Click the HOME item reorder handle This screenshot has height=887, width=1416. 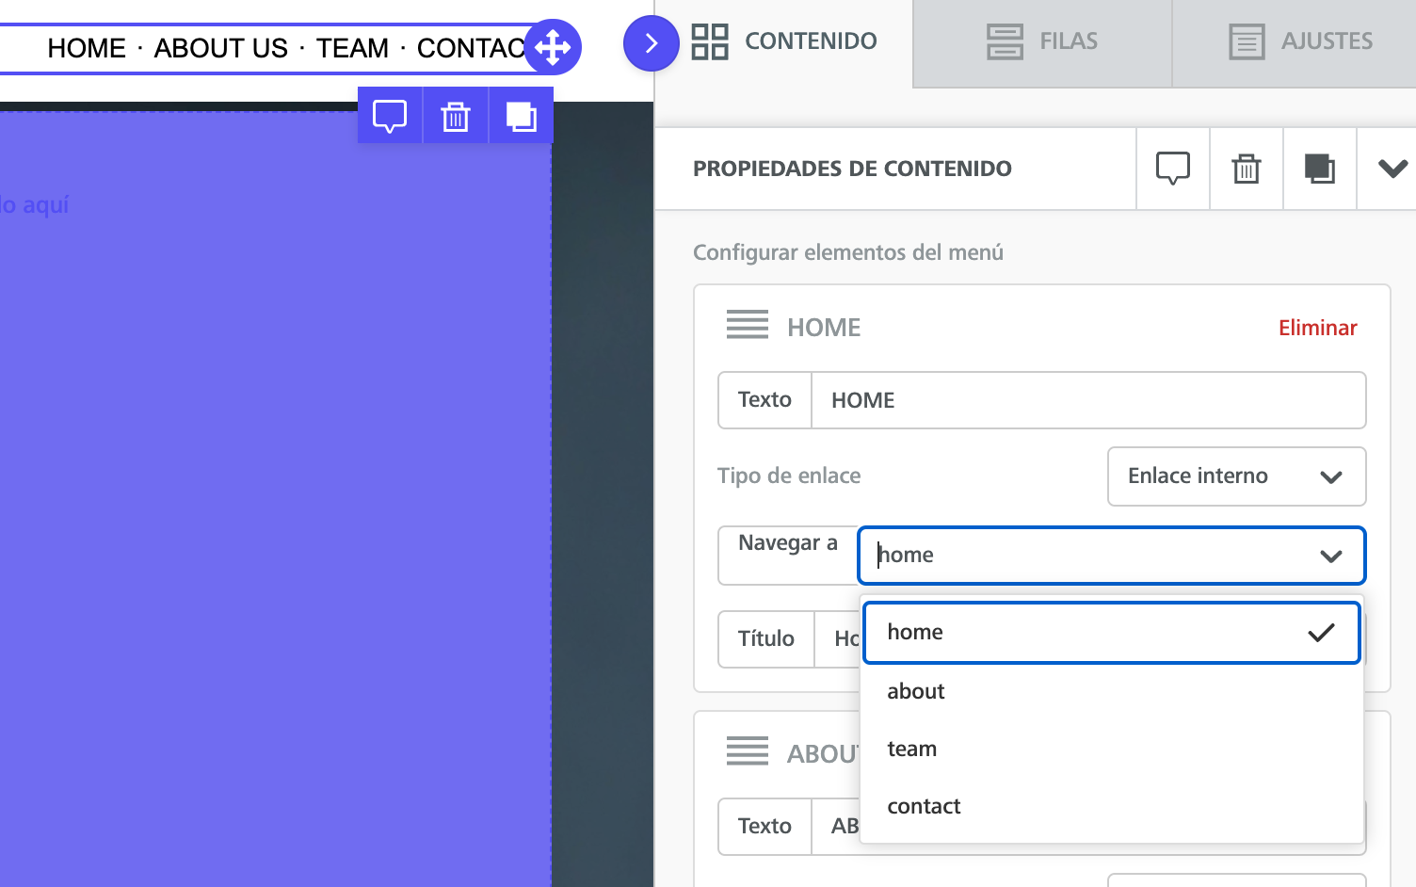click(x=748, y=325)
